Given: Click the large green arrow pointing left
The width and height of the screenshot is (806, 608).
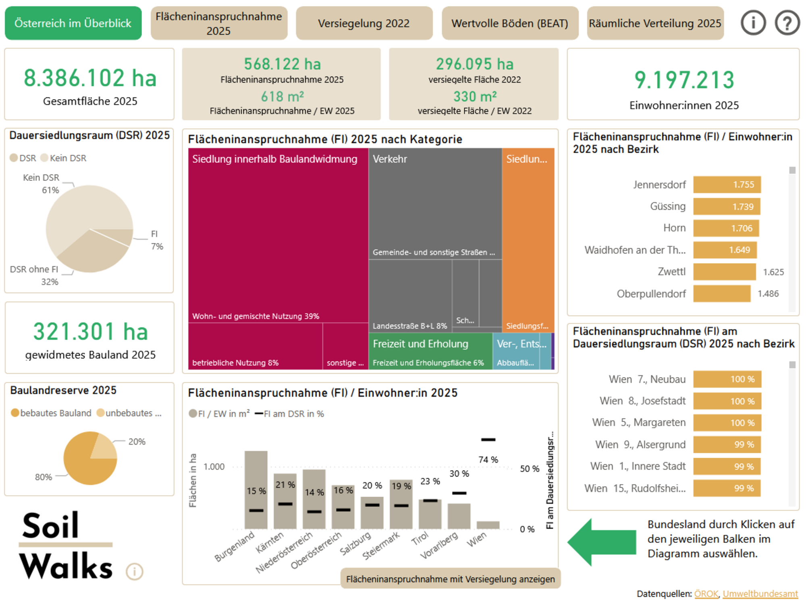Looking at the screenshot, I should coord(601,542).
